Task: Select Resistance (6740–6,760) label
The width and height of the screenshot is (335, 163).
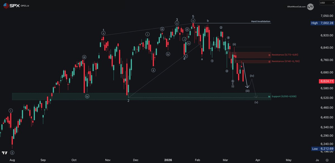Action: point(286,61)
